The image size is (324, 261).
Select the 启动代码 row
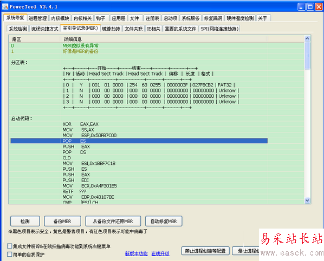[139, 118]
